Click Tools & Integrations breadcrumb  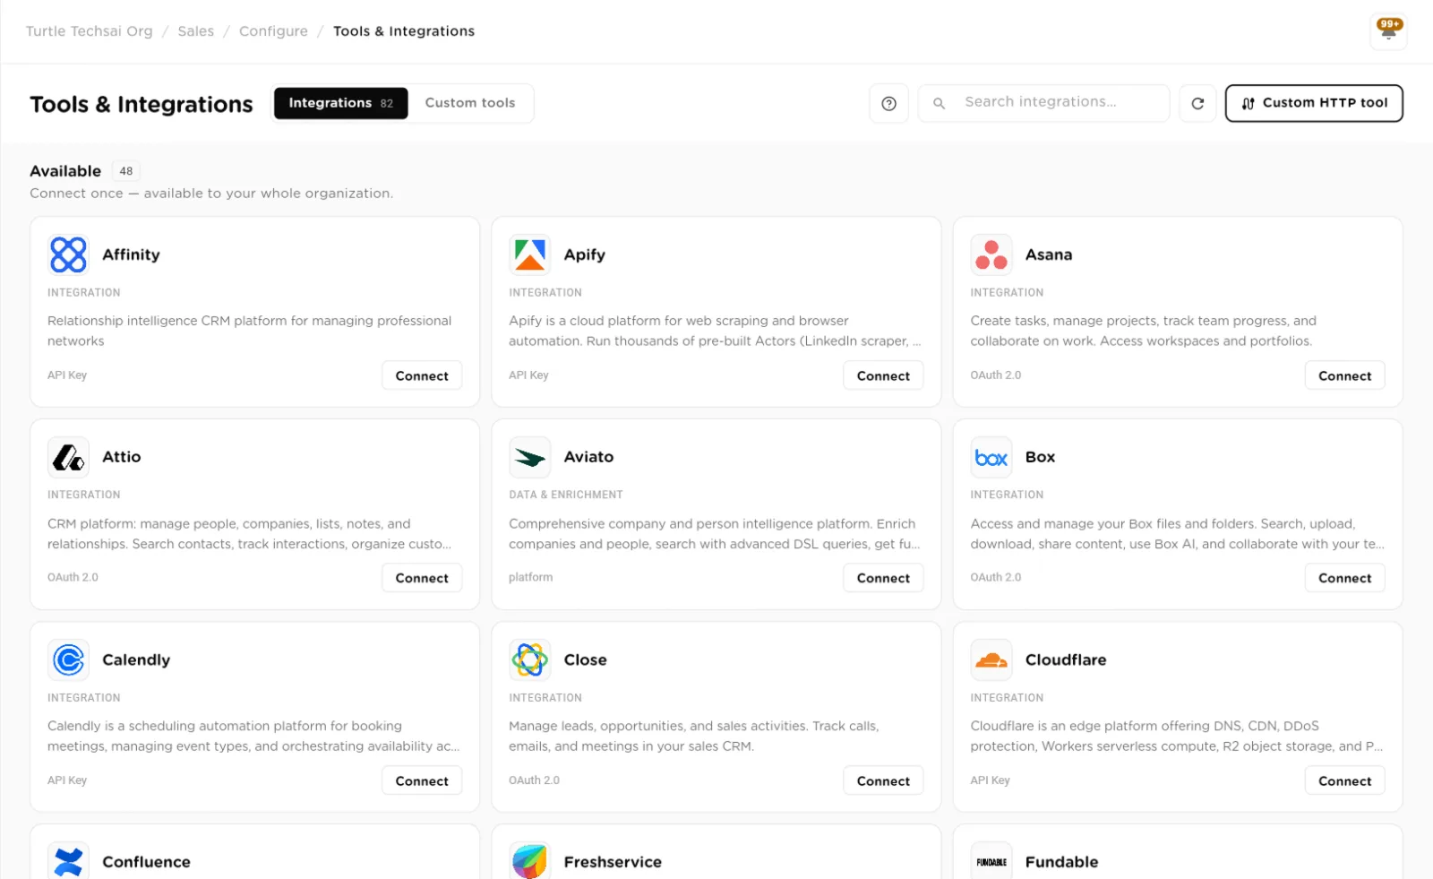point(404,31)
